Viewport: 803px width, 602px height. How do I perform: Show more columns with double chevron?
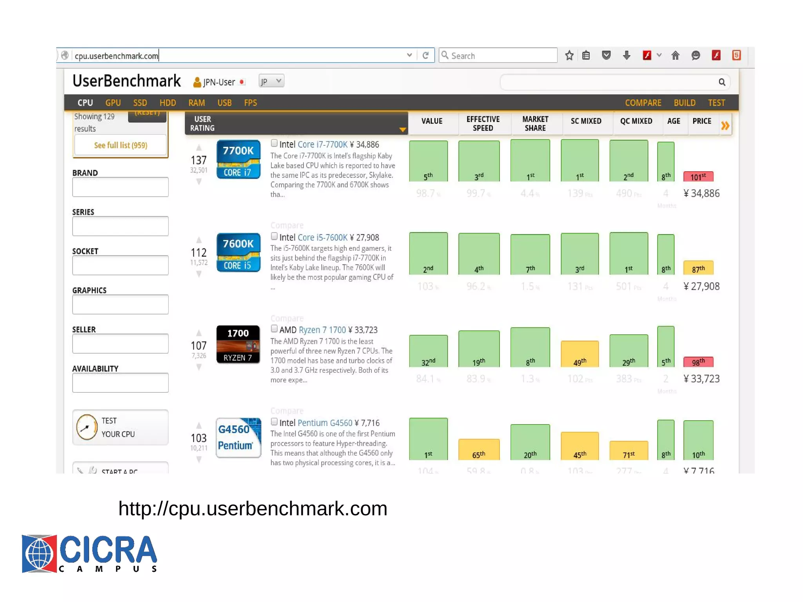pyautogui.click(x=725, y=125)
